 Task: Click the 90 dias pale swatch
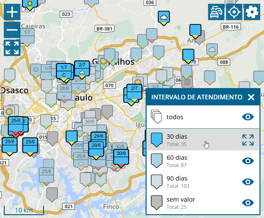click(157, 182)
